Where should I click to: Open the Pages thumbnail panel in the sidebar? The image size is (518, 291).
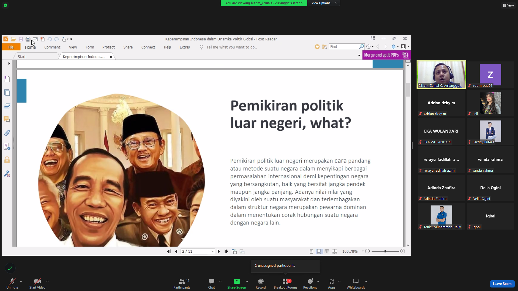tap(7, 93)
